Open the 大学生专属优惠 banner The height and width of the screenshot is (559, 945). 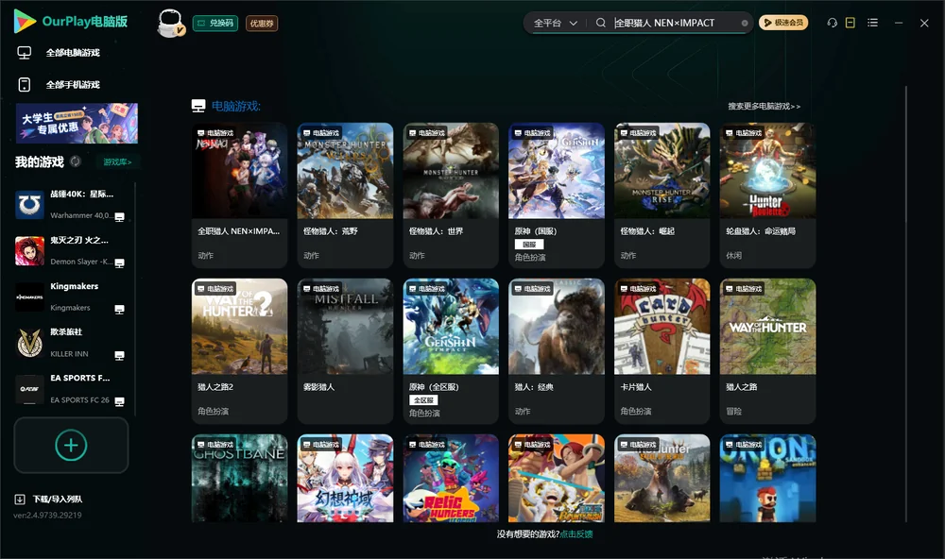77,123
